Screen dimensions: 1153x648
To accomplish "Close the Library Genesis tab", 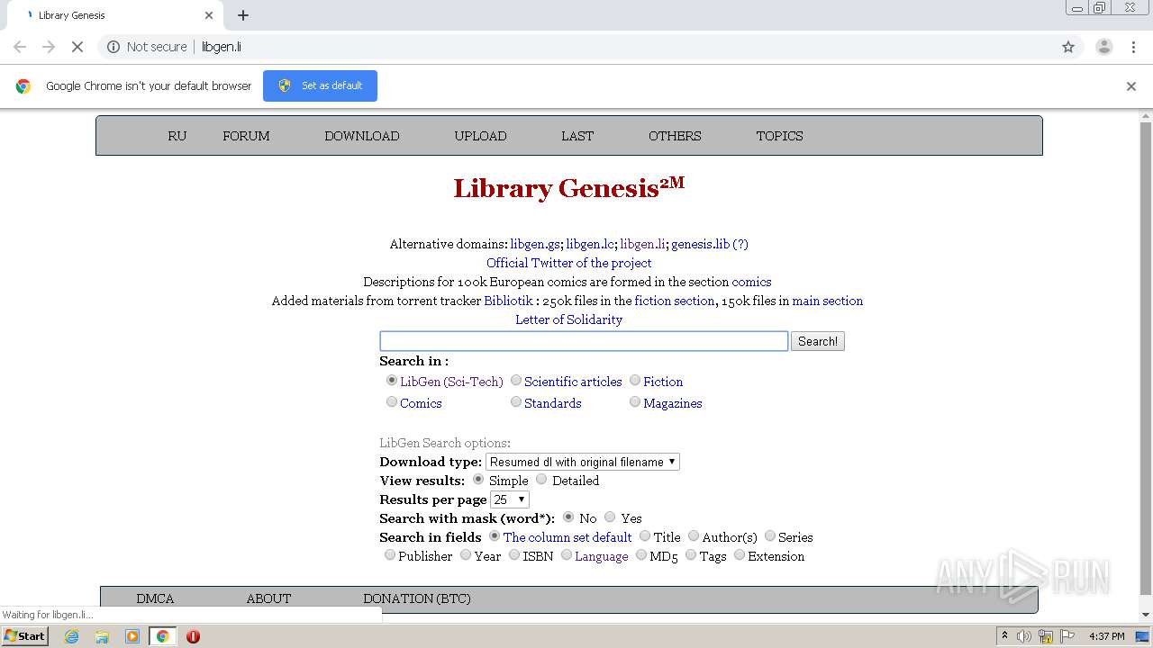I will pyautogui.click(x=209, y=15).
